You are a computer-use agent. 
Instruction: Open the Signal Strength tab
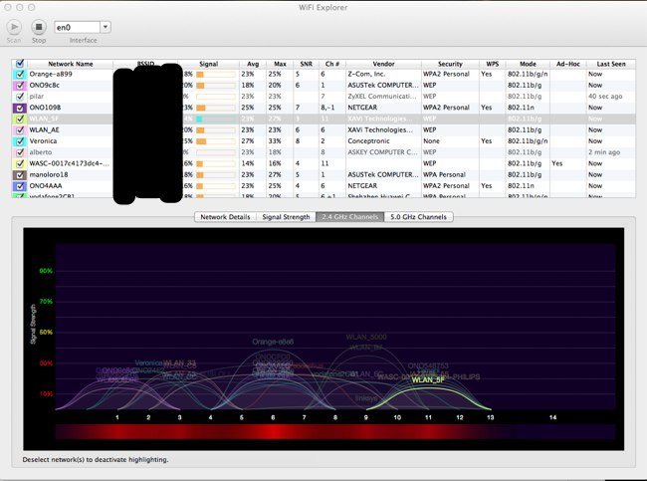coord(286,216)
